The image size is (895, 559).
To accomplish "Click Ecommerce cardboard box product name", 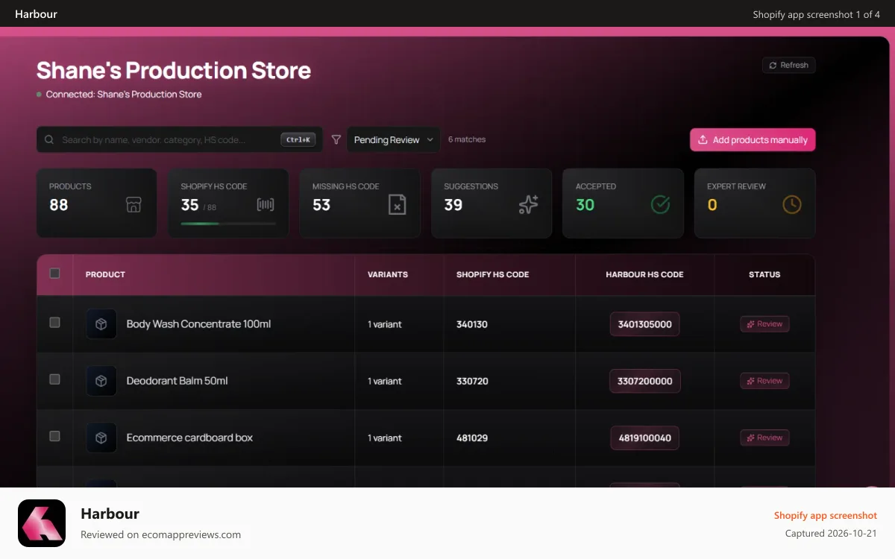I will tap(189, 438).
